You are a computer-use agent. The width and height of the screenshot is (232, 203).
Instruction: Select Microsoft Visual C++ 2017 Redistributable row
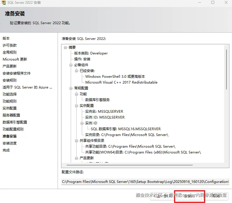click(121, 82)
